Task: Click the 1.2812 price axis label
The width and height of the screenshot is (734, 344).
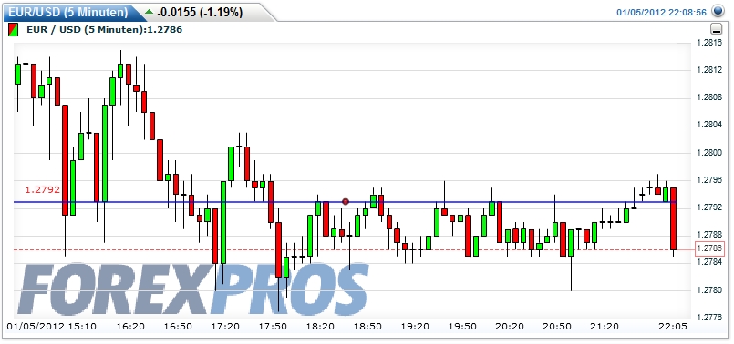Action: (x=708, y=70)
